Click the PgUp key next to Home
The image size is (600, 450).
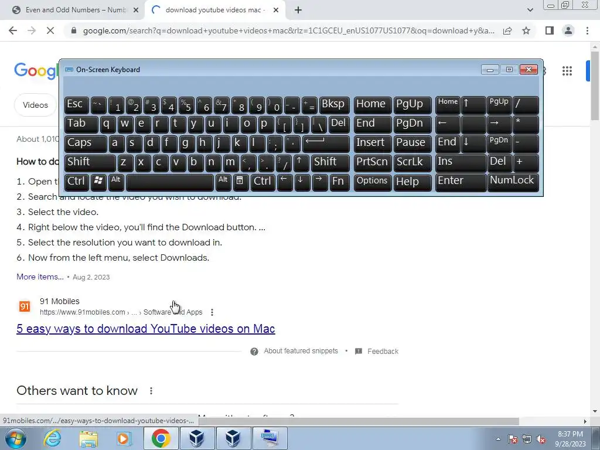coord(412,105)
